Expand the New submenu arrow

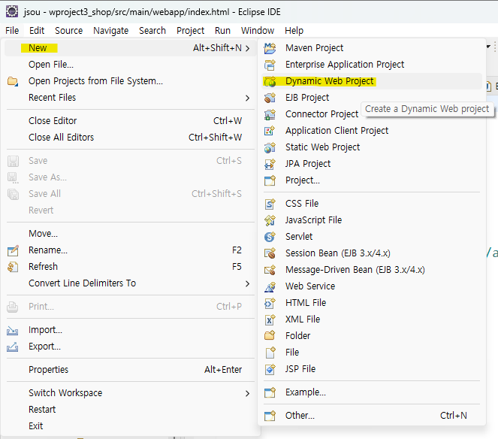pos(247,48)
